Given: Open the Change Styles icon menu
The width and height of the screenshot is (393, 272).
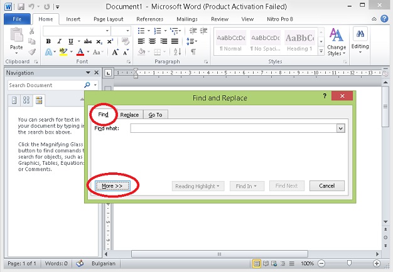Looking at the screenshot, I should click(336, 40).
